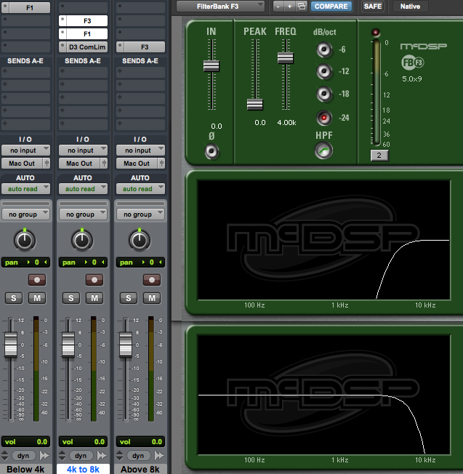Click the phase invert button under IN

tap(212, 151)
